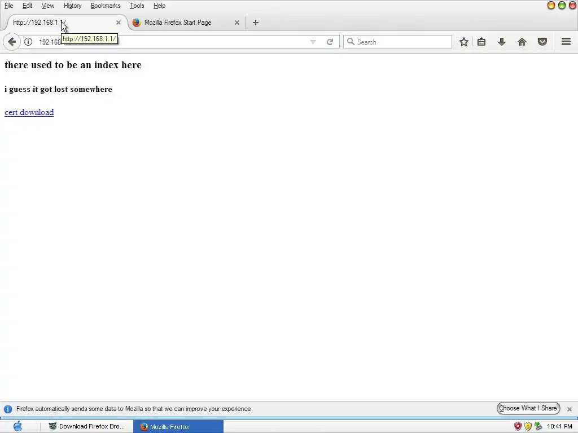Screen dimensions: 578x433
Task: Switch to Mozilla Firefox Start Page tab
Action: click(186, 23)
